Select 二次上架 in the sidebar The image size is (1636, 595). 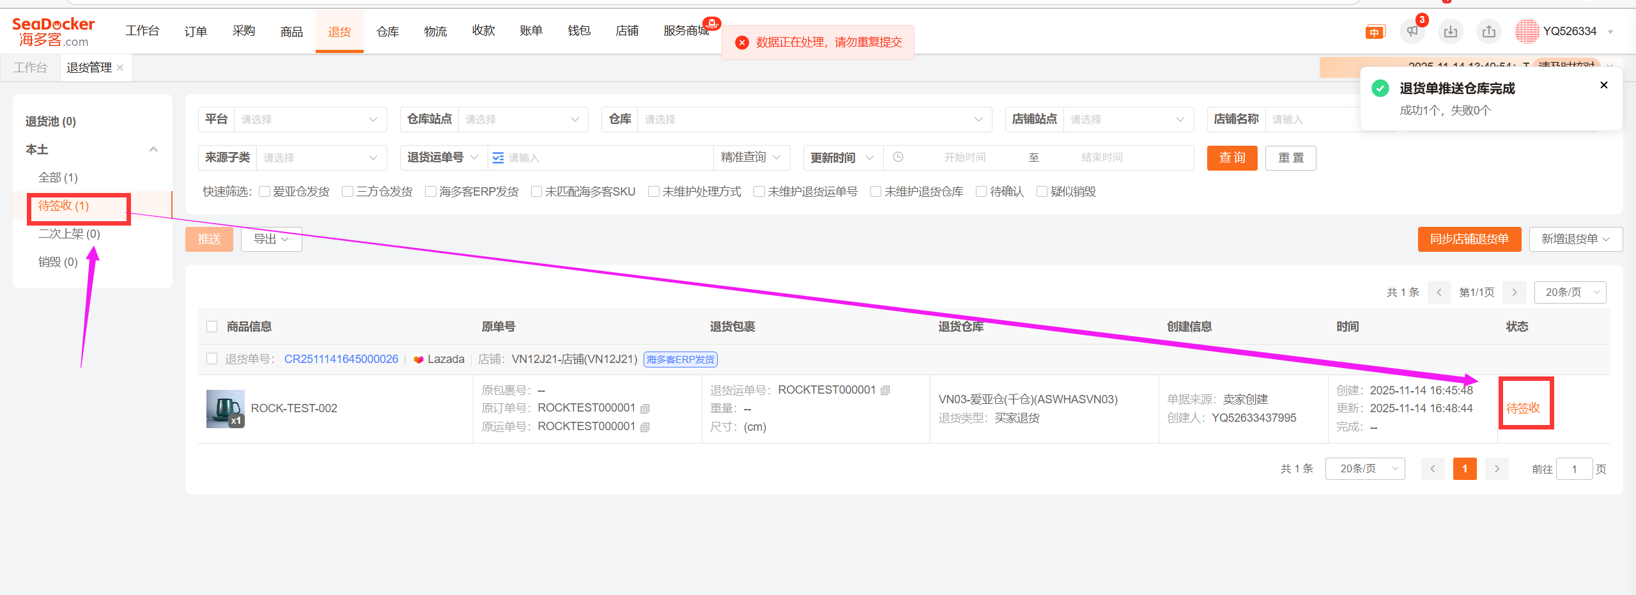pyautogui.click(x=69, y=234)
